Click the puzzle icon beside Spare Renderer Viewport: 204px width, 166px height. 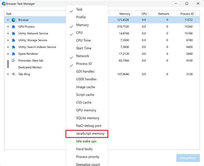[x=13, y=54]
